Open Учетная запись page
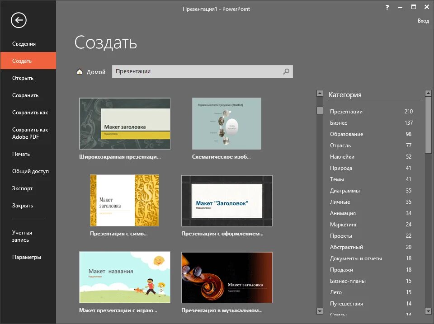This screenshot has height=324, width=434. pos(28,236)
